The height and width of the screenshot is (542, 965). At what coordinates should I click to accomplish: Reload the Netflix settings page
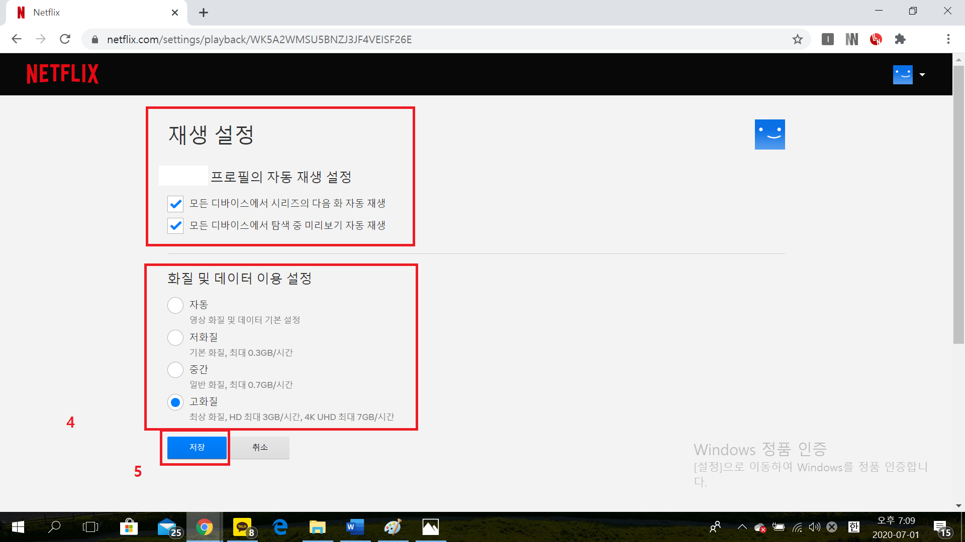(65, 39)
